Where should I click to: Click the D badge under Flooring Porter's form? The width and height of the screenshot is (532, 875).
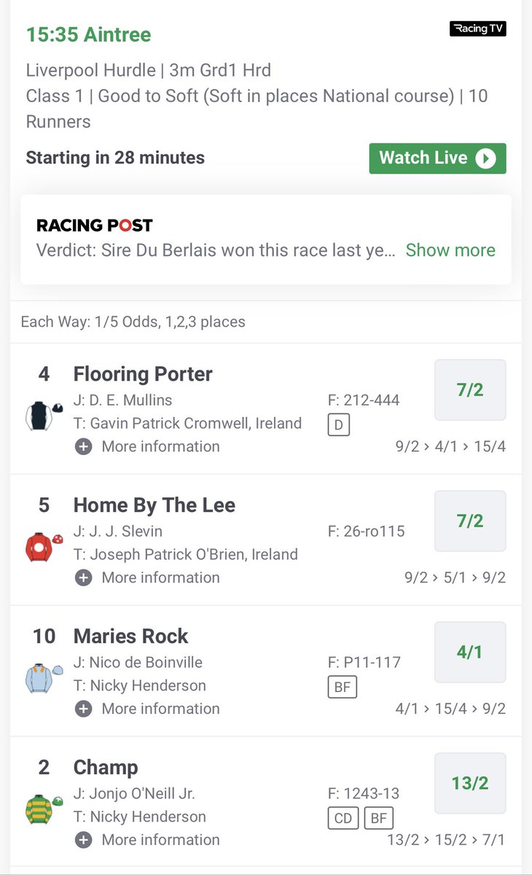click(339, 424)
